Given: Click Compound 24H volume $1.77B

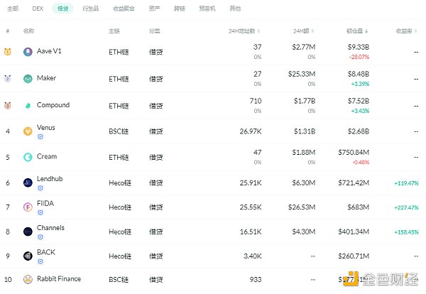Looking at the screenshot, I should pyautogui.click(x=305, y=101).
